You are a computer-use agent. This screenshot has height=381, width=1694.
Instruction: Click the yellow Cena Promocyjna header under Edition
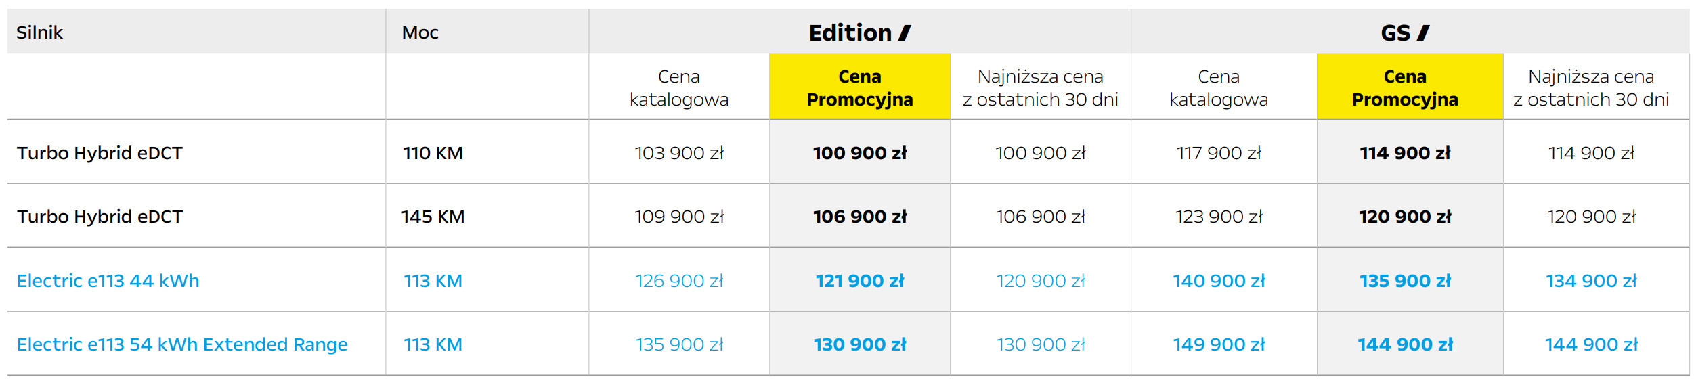(860, 88)
